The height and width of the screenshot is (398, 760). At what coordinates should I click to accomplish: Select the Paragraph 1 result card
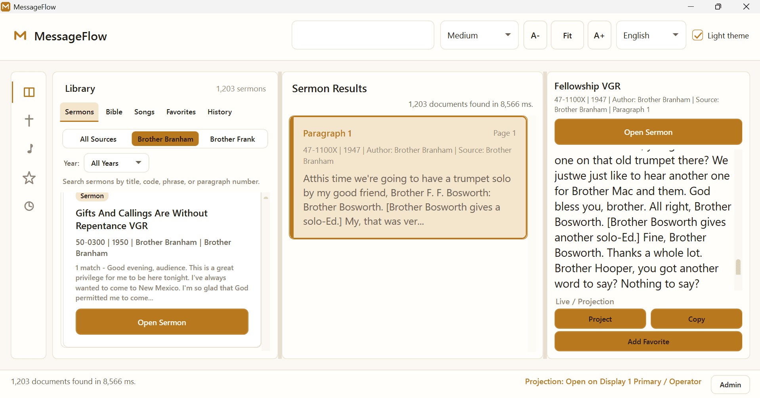[408, 178]
